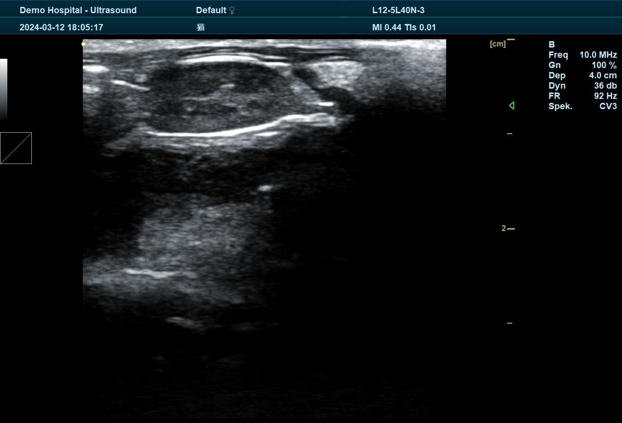Click the Spek. CV3 speckle setting
The height and width of the screenshot is (423, 622).
582,106
